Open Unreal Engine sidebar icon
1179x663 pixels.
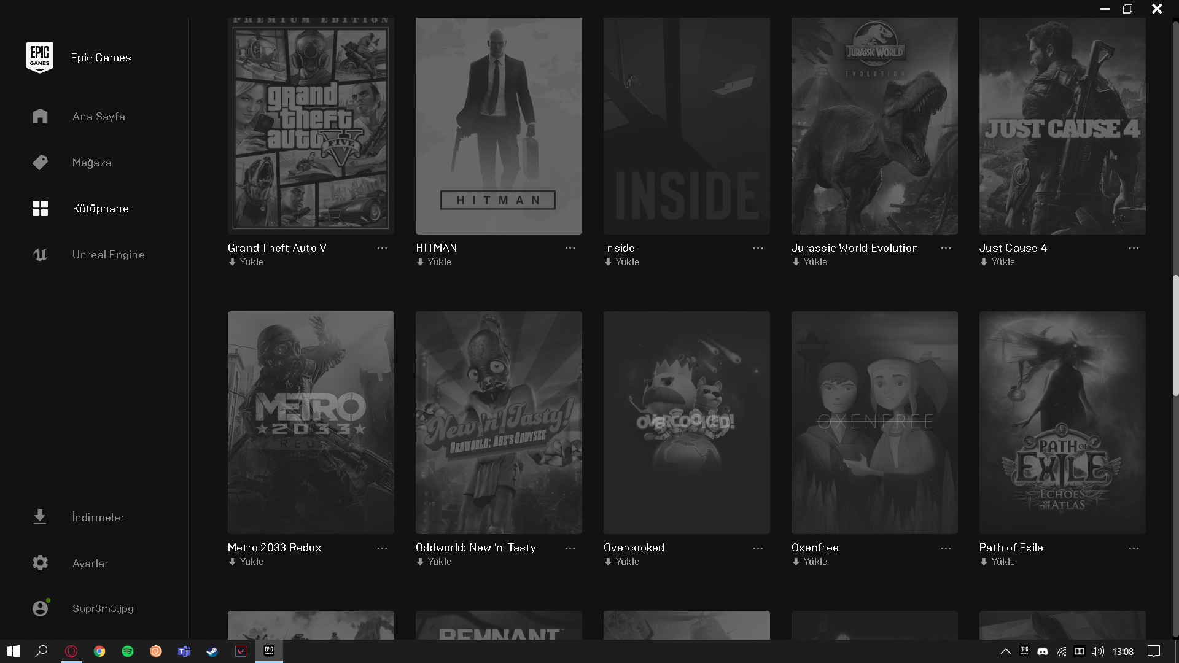[x=40, y=255]
